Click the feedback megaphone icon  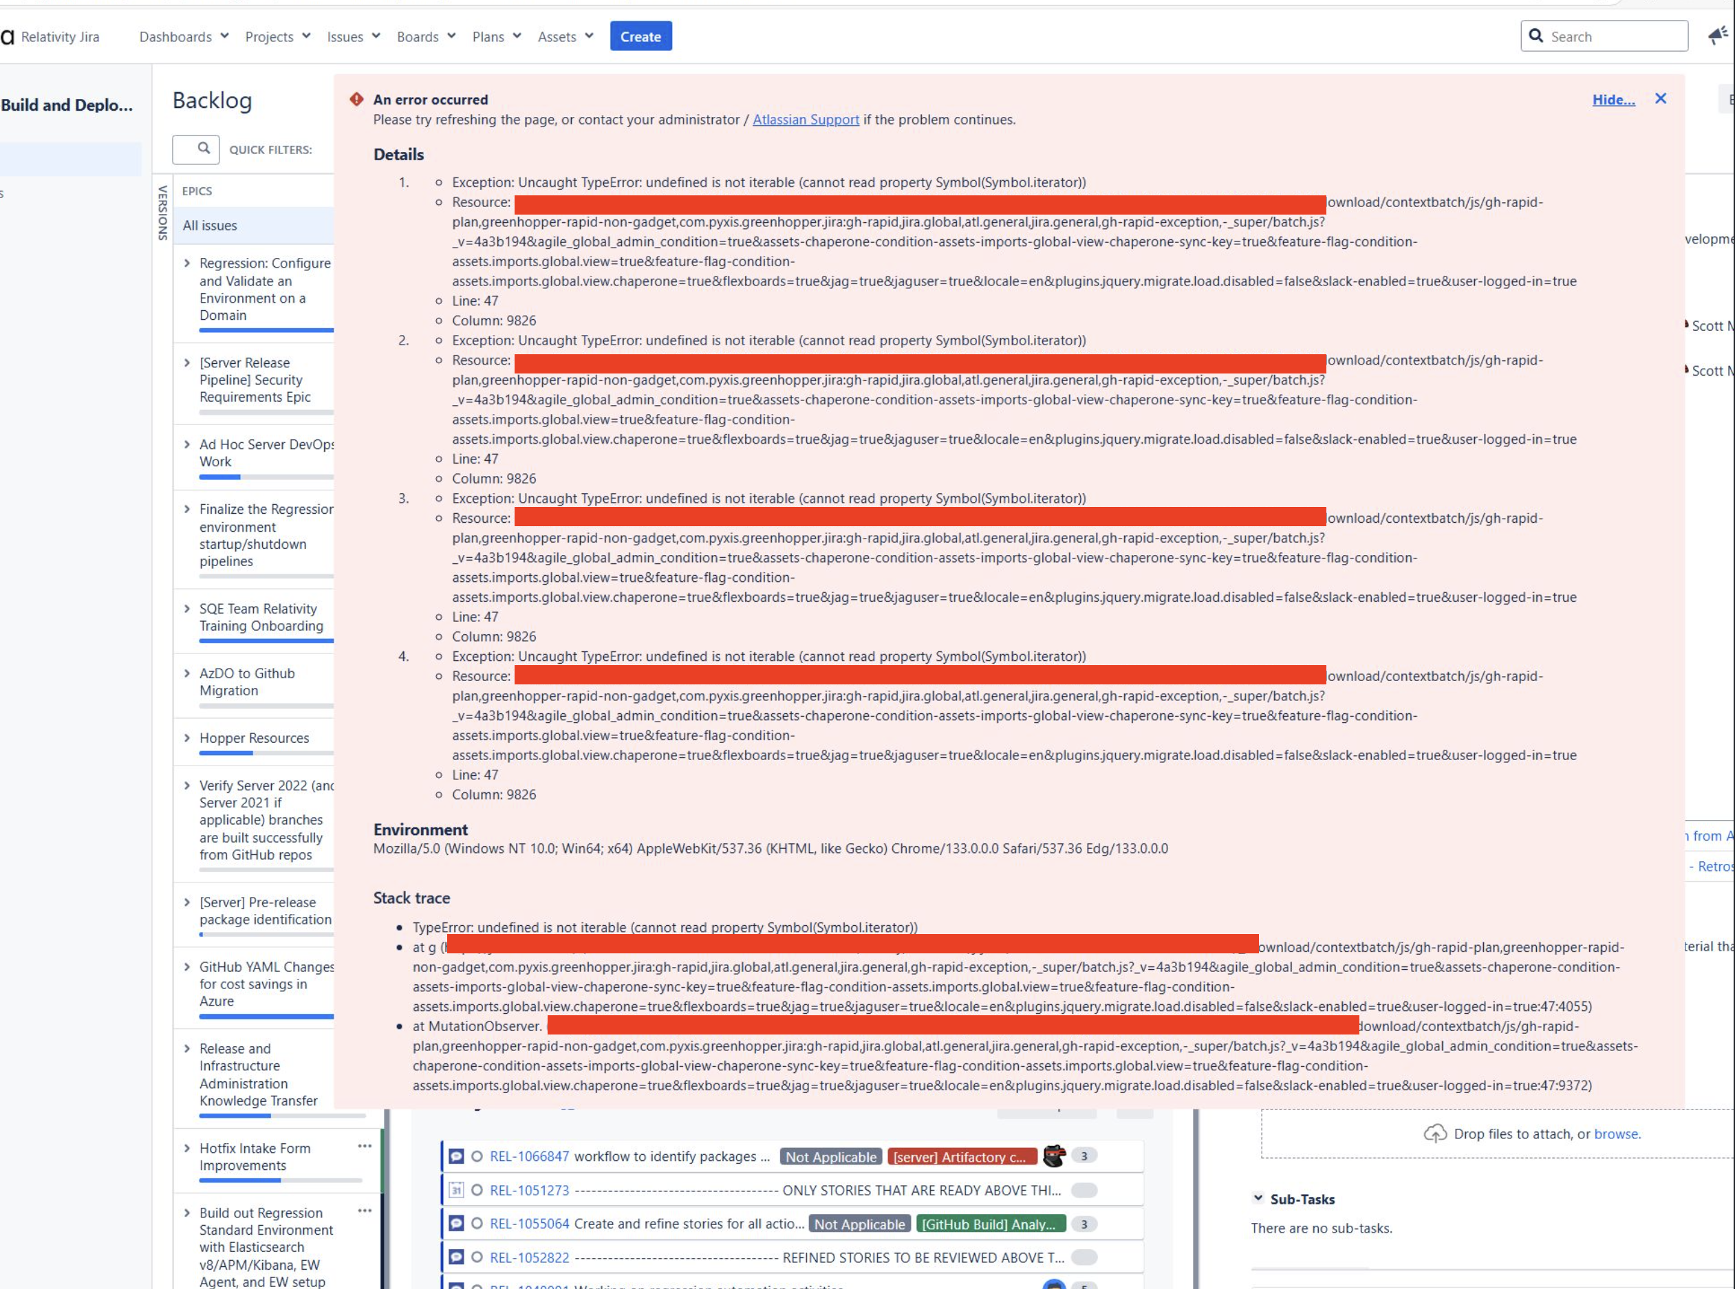[x=1718, y=36]
